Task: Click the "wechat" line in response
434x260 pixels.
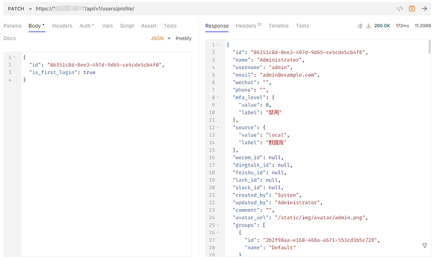Action: 251,82
